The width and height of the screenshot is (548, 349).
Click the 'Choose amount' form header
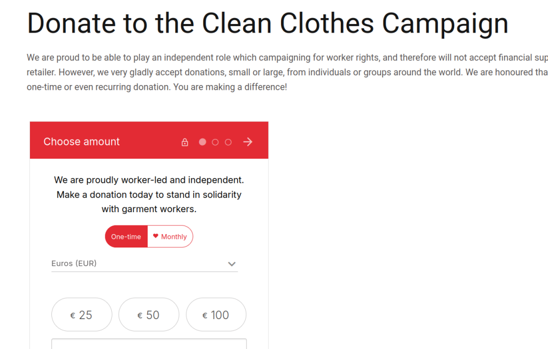click(x=82, y=142)
